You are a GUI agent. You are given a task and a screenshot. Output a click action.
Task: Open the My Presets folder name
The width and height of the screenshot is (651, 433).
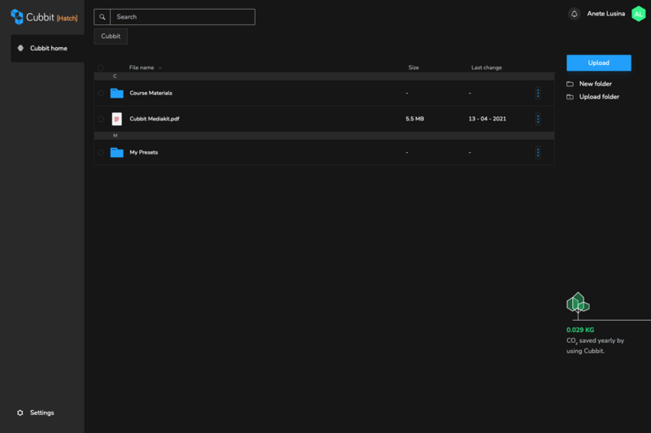[x=144, y=152]
